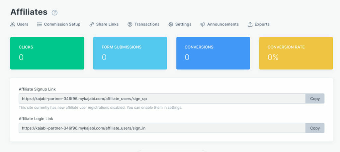Image resolution: width=340 pixels, height=152 pixels.
Task: Open the Exports tab label
Action: tap(262, 24)
